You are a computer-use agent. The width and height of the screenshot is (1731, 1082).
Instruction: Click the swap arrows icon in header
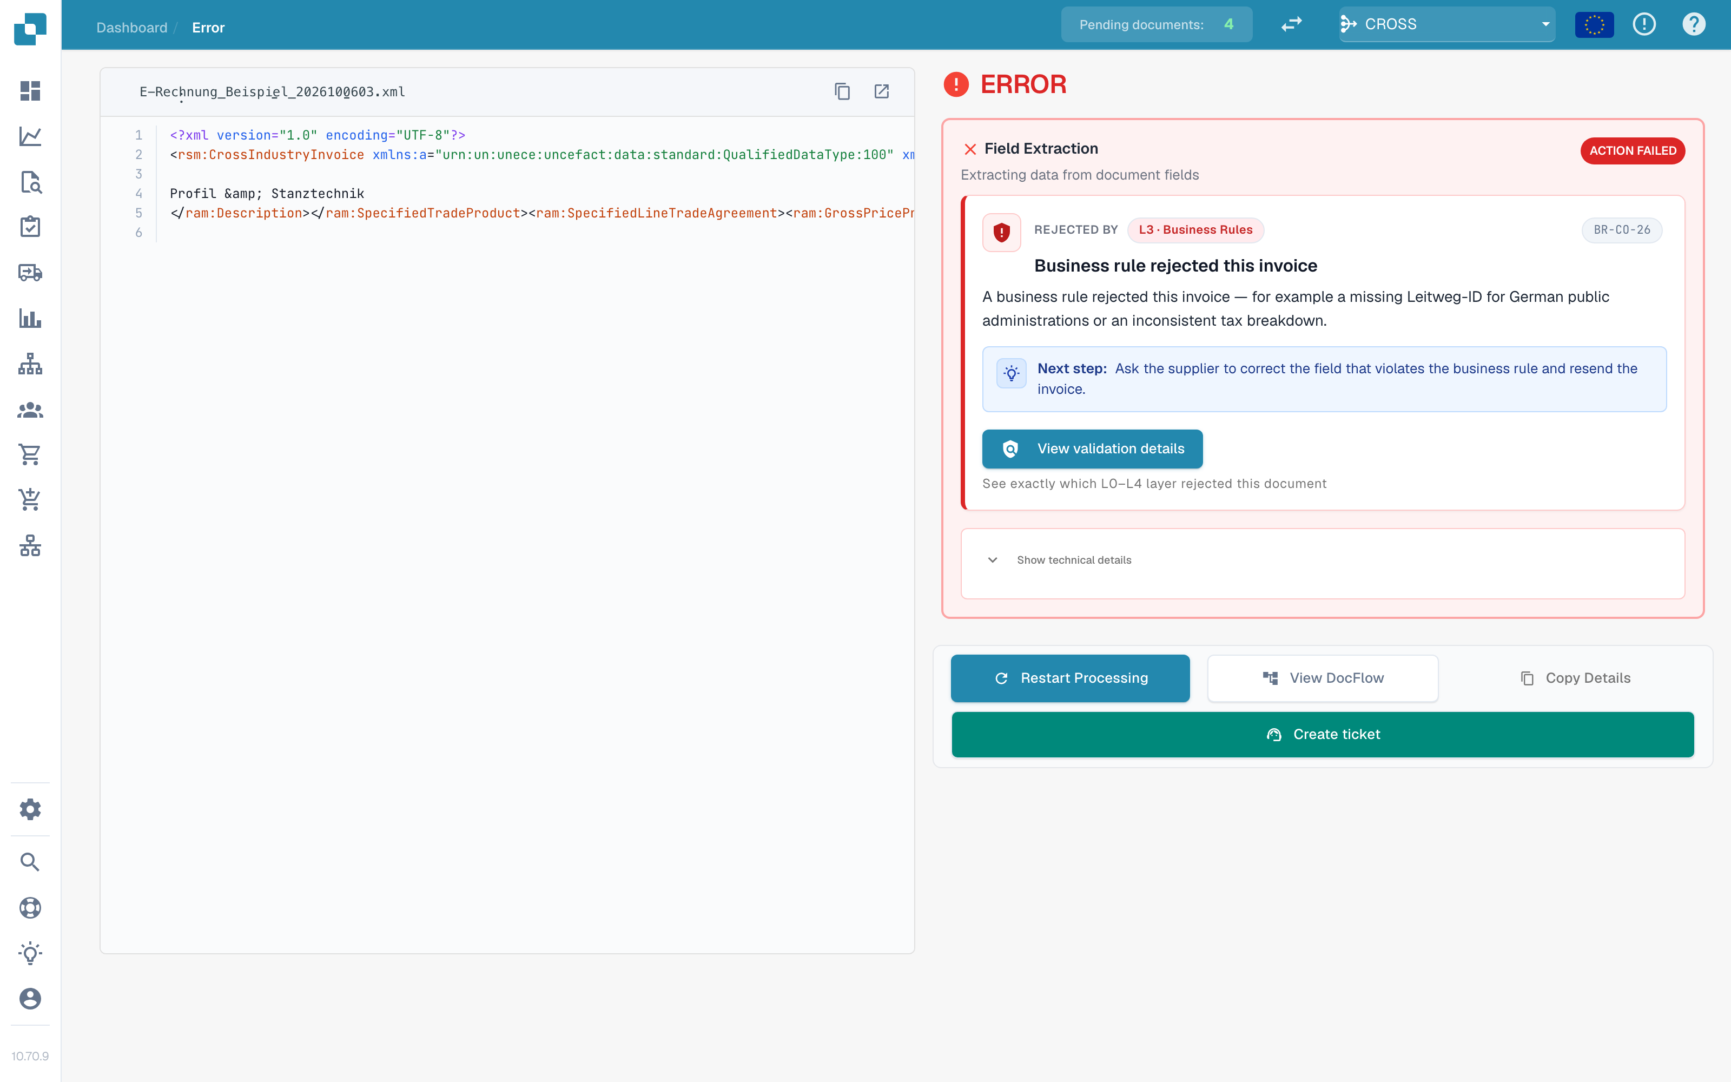tap(1291, 24)
